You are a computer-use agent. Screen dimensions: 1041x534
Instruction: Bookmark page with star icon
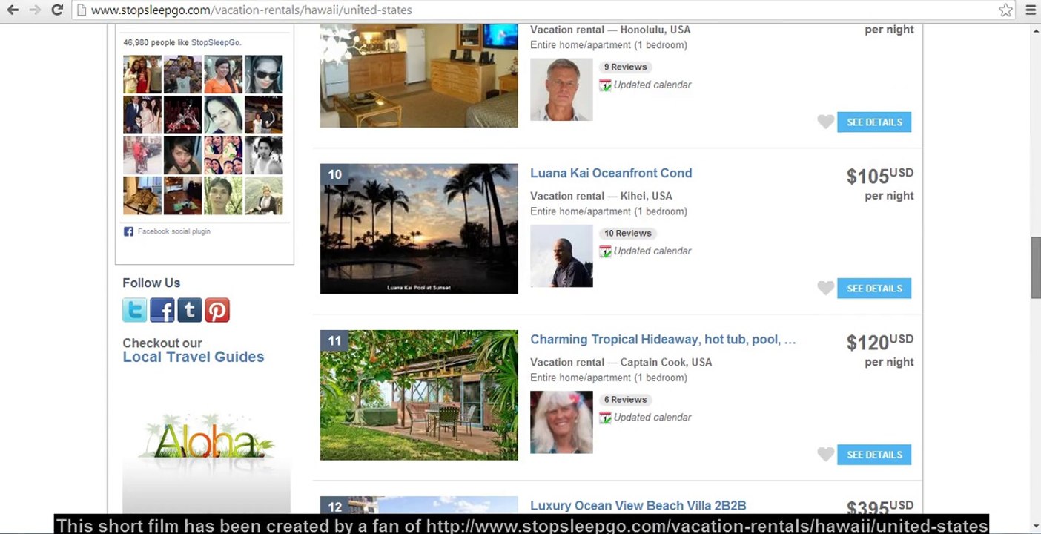point(1005,10)
